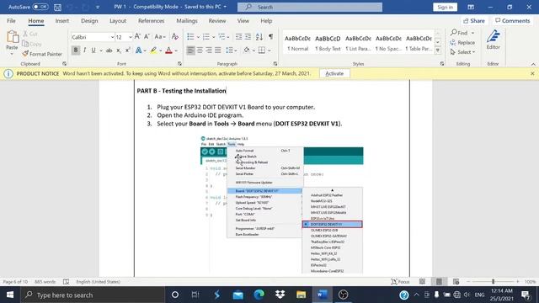
Task: Open Windows Start menu
Action: (10, 295)
